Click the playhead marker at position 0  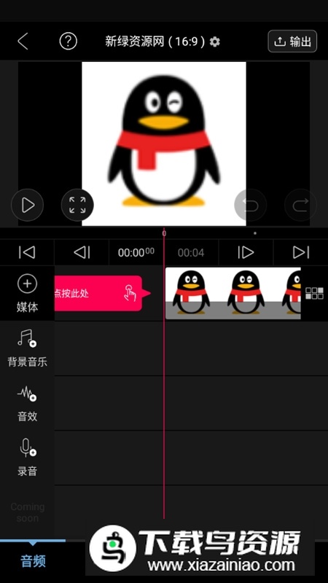(164, 233)
